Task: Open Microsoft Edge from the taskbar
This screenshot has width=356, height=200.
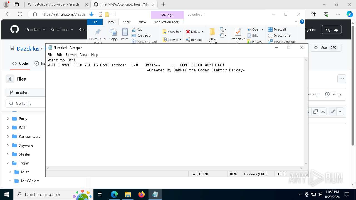Action: (x=114, y=194)
